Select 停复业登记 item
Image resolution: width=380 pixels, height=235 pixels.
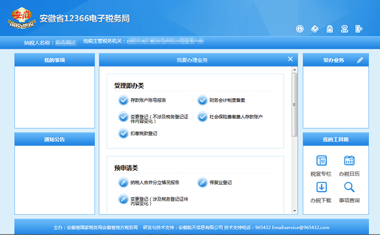(220, 183)
